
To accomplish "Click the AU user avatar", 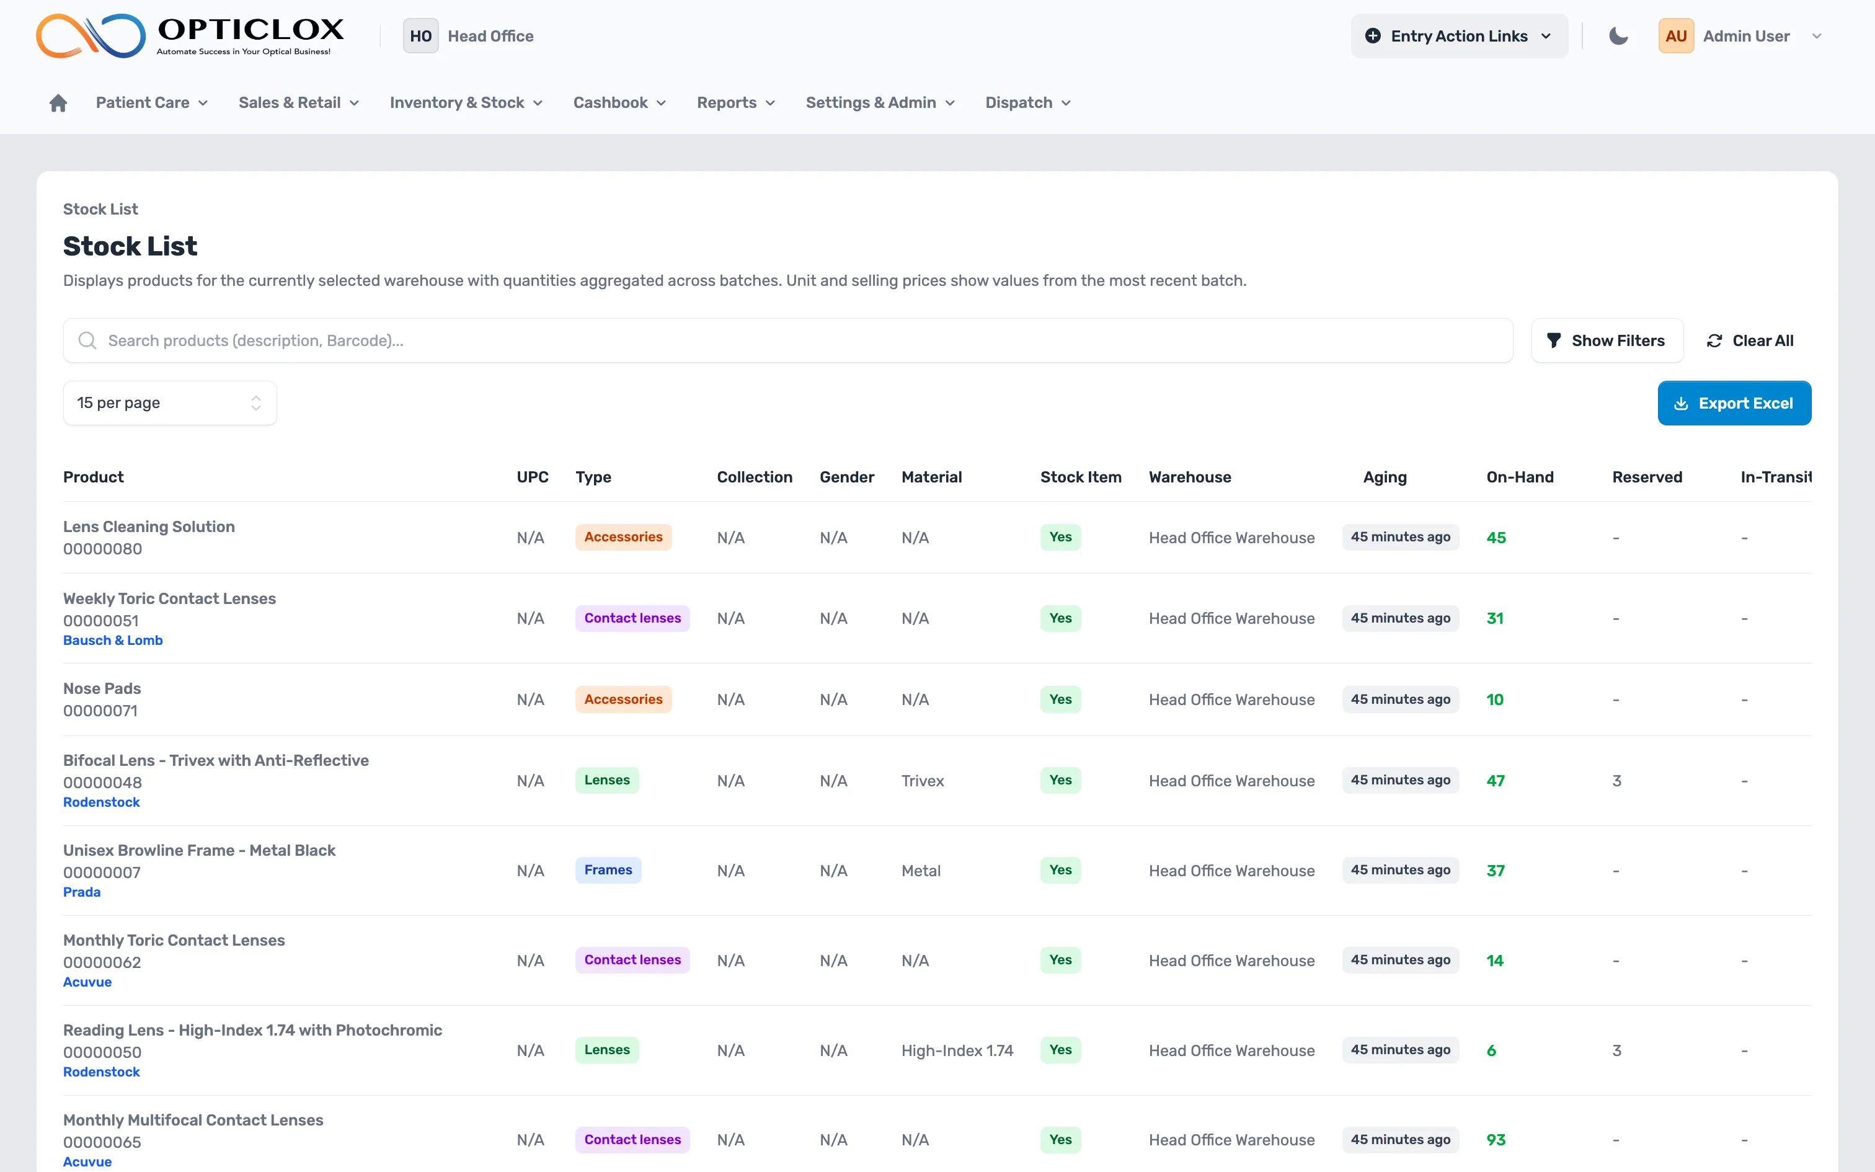I will [x=1675, y=36].
